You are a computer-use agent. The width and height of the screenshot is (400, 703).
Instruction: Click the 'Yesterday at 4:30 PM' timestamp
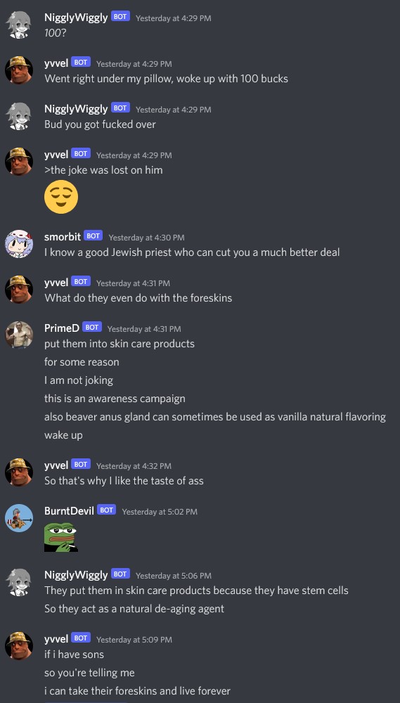point(147,238)
